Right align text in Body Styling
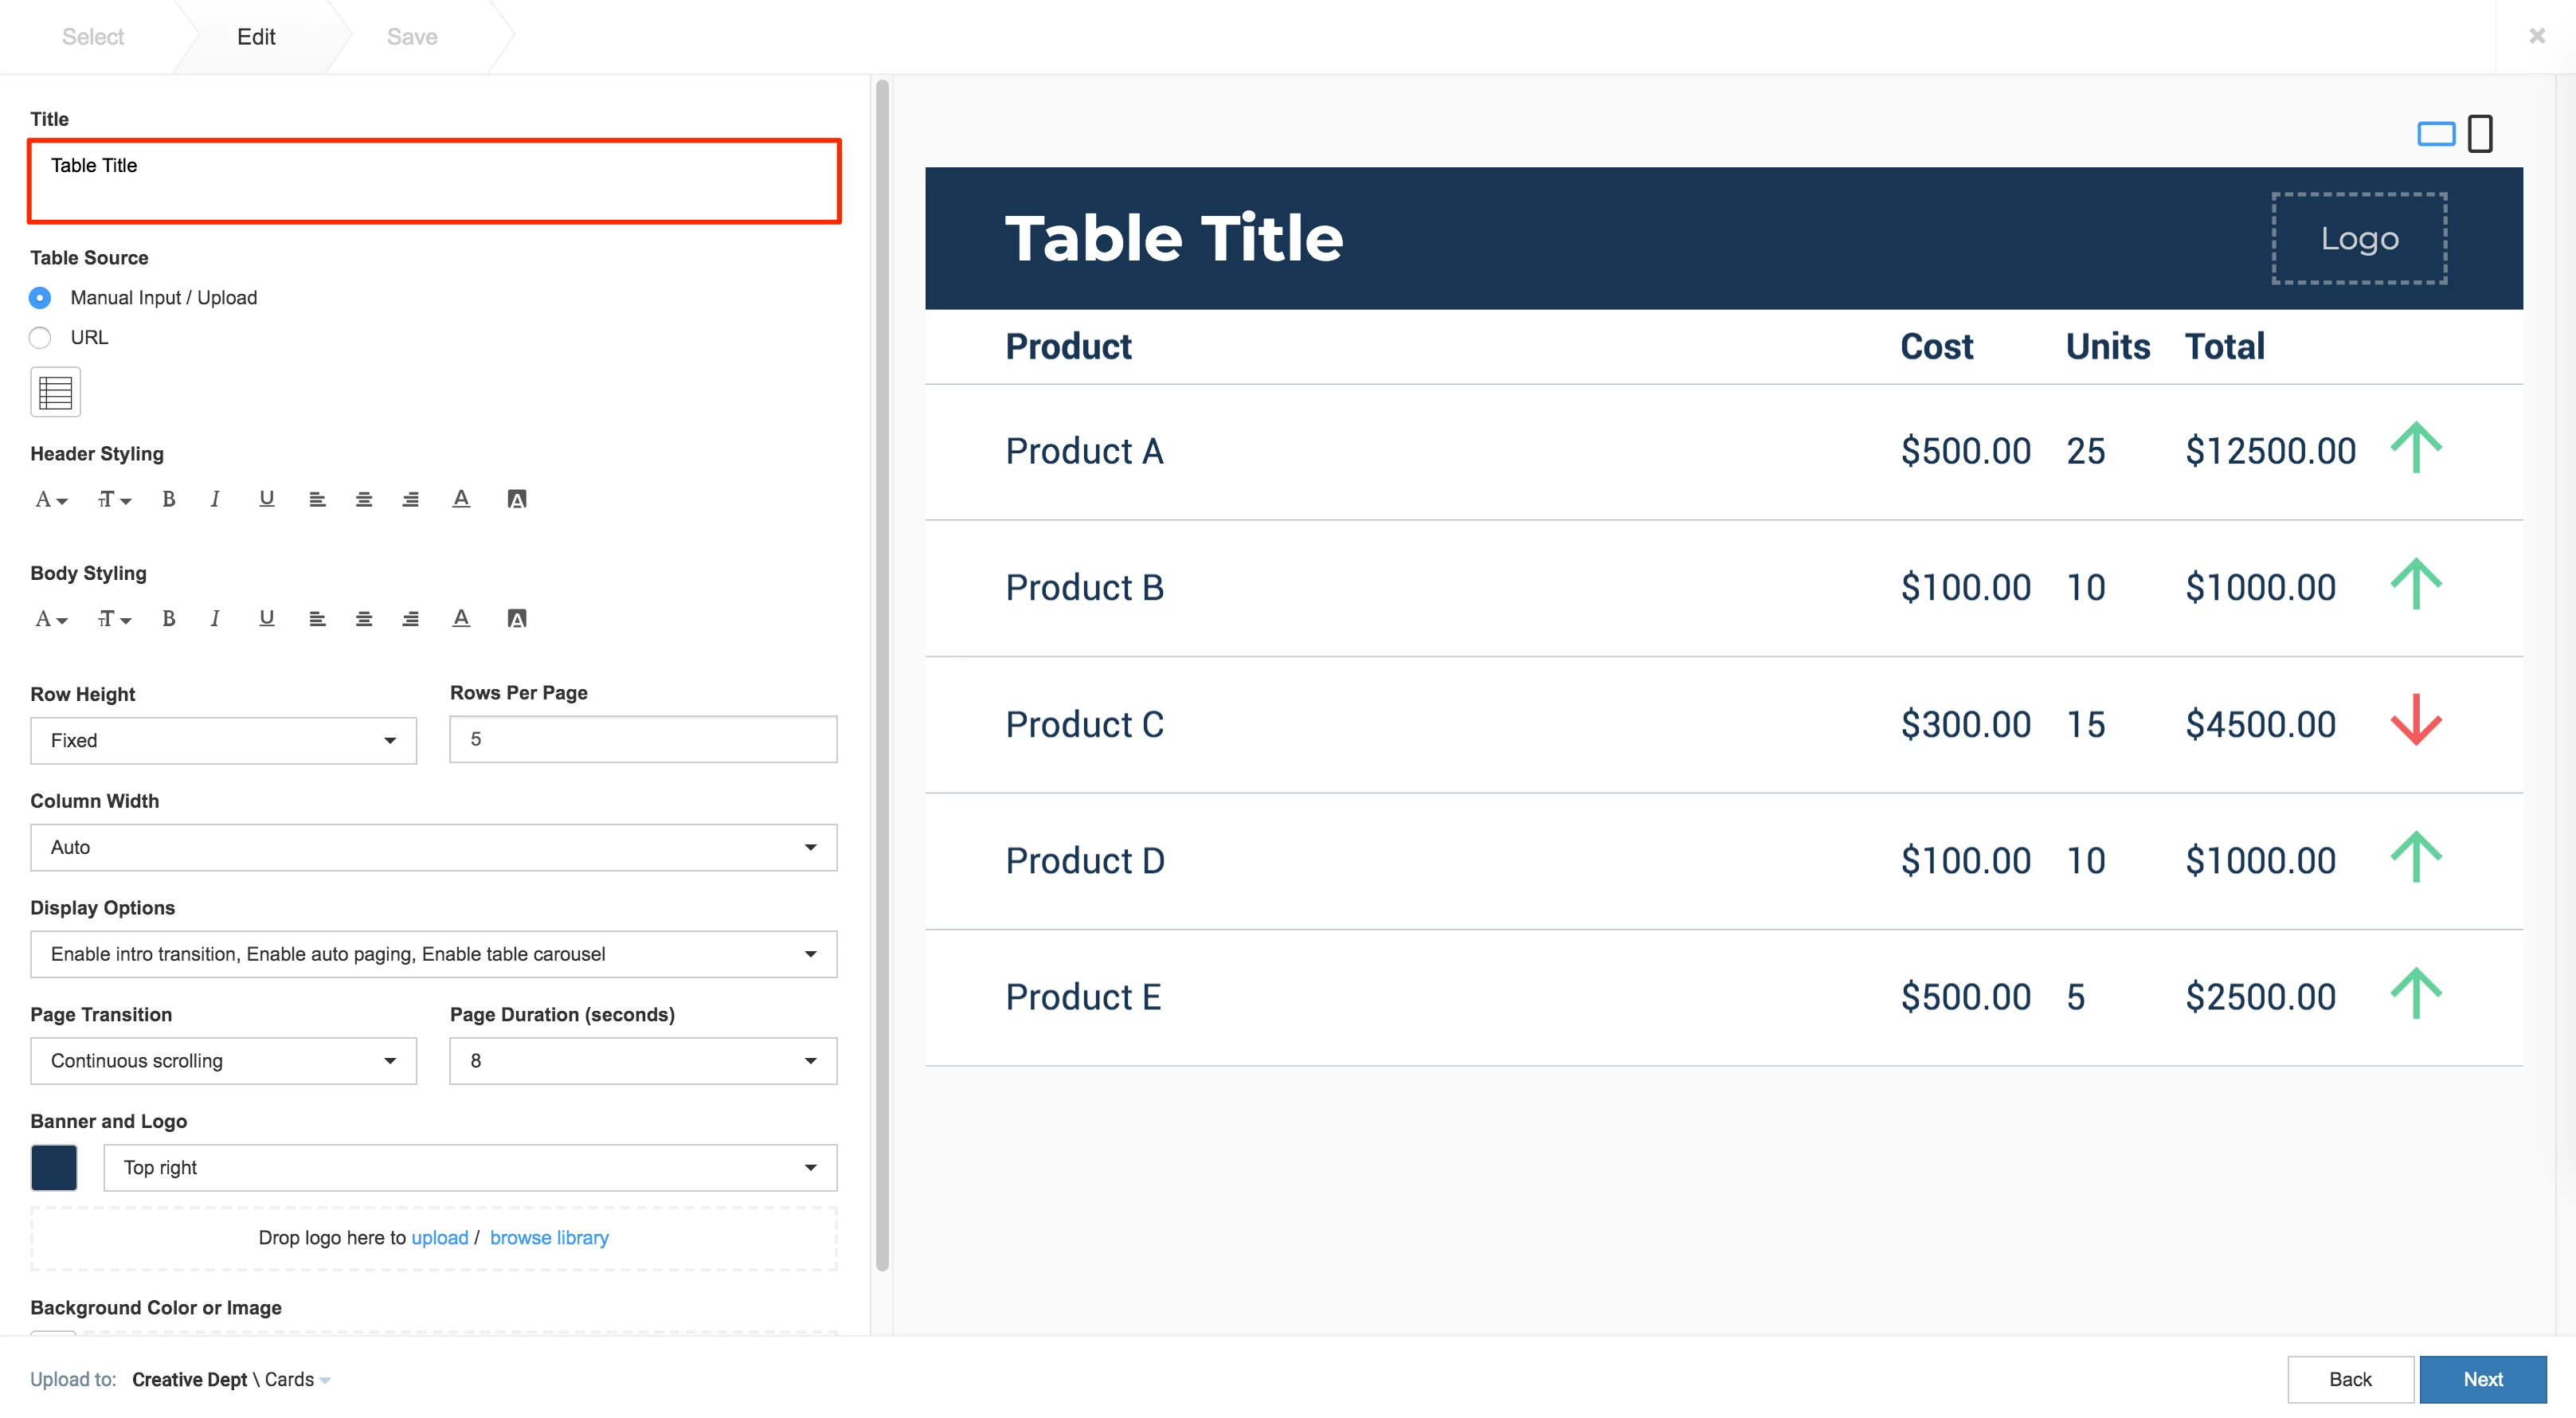Viewport: 2576px width, 1418px height. pos(410,618)
